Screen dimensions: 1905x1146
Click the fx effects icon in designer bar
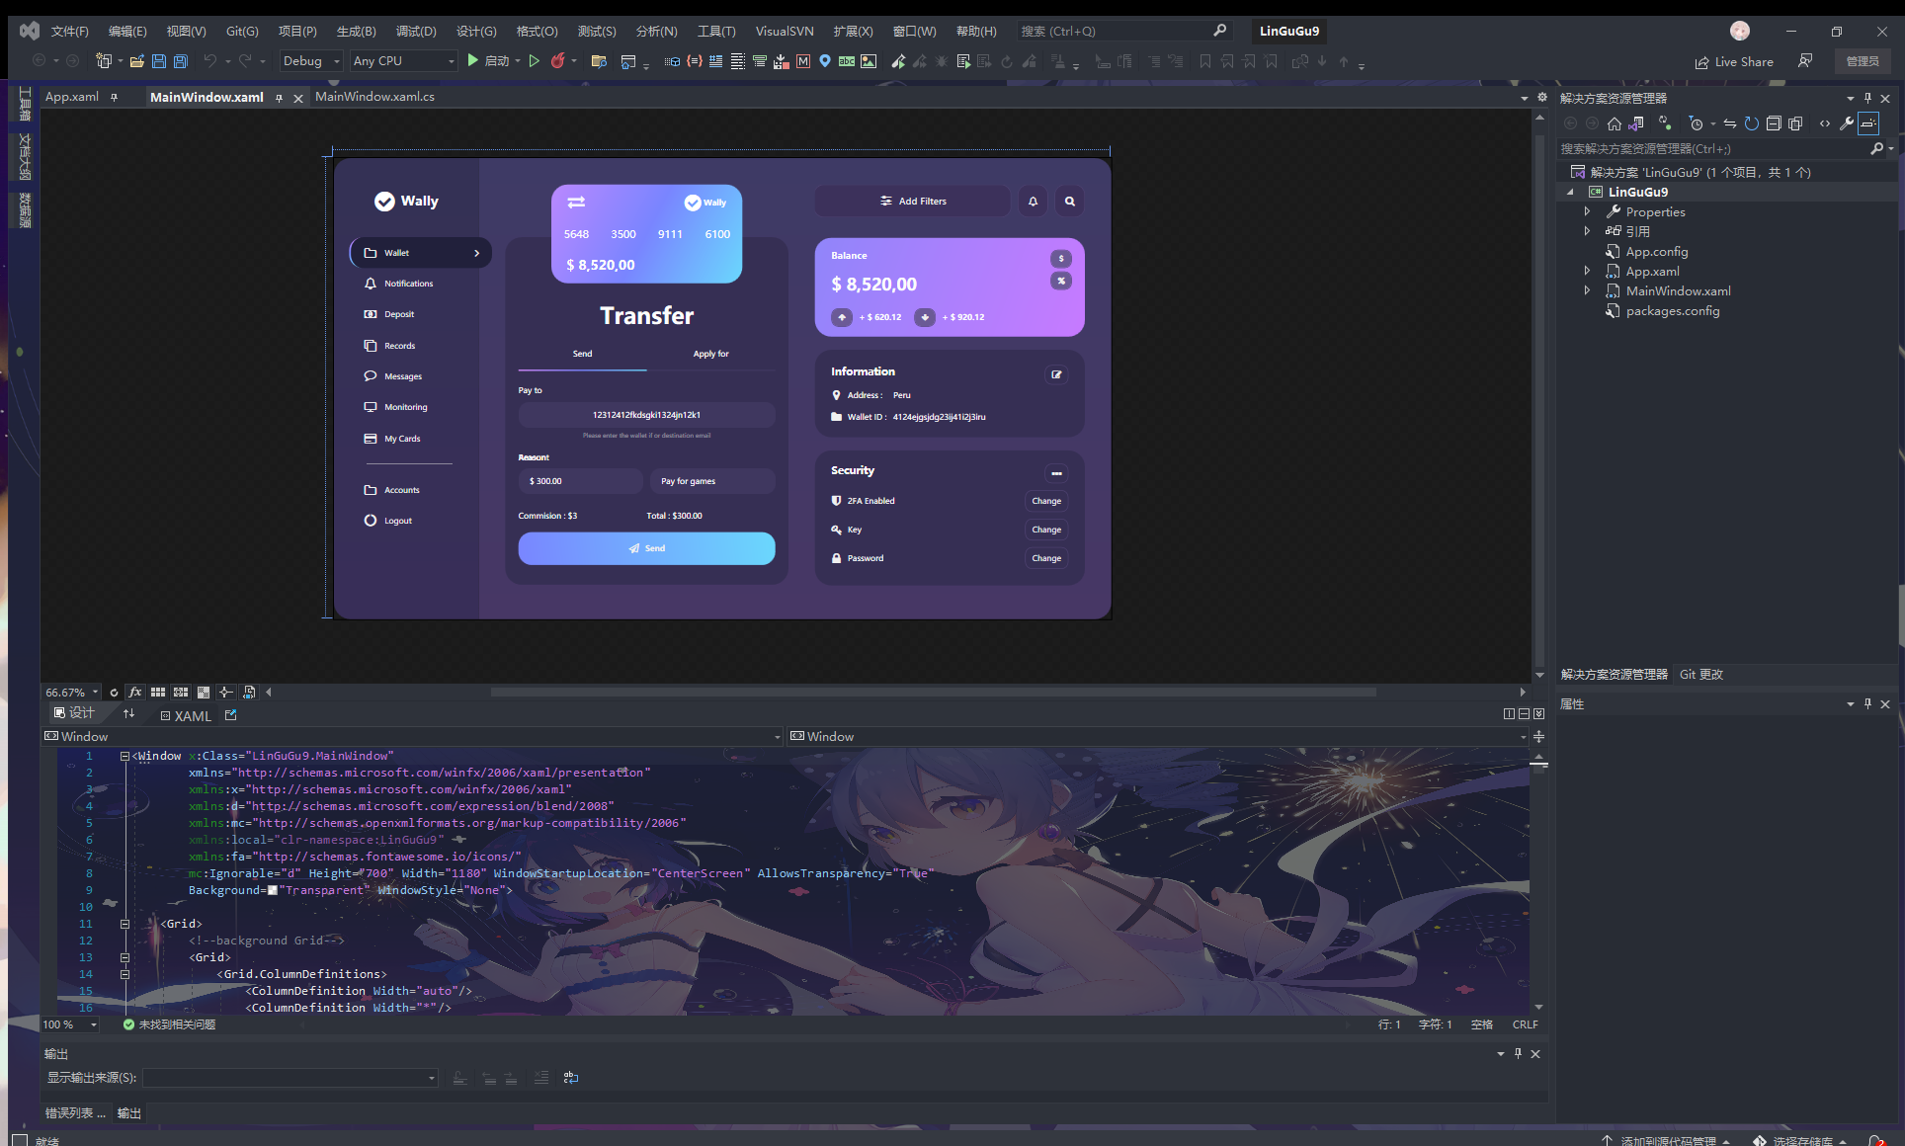click(x=135, y=693)
